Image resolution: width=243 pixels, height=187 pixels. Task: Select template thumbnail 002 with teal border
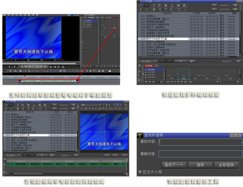point(184,74)
